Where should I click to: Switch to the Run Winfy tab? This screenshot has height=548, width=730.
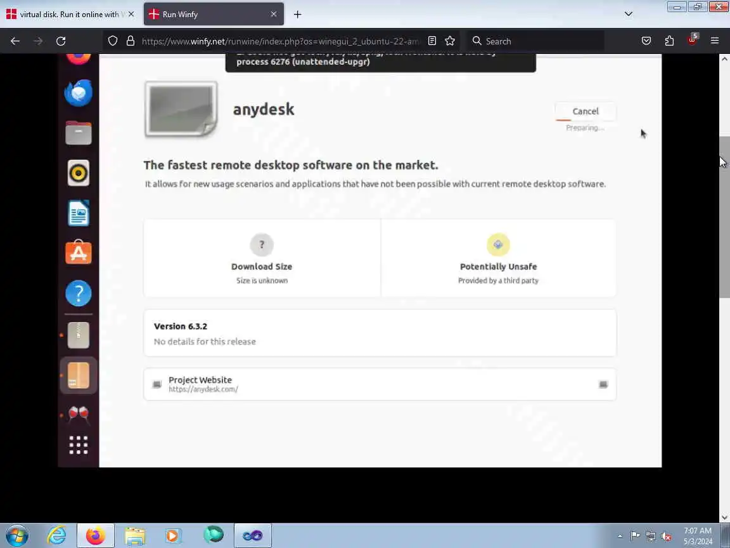(214, 15)
